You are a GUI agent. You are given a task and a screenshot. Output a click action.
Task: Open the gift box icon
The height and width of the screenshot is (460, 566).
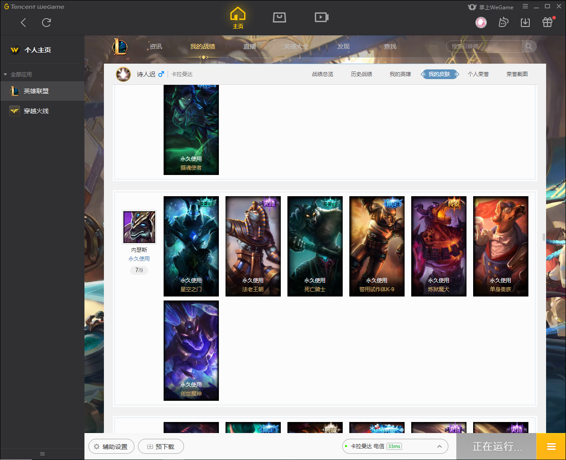click(547, 22)
